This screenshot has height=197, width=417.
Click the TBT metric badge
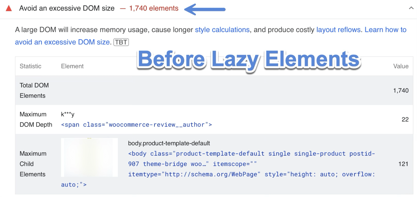[x=121, y=42]
